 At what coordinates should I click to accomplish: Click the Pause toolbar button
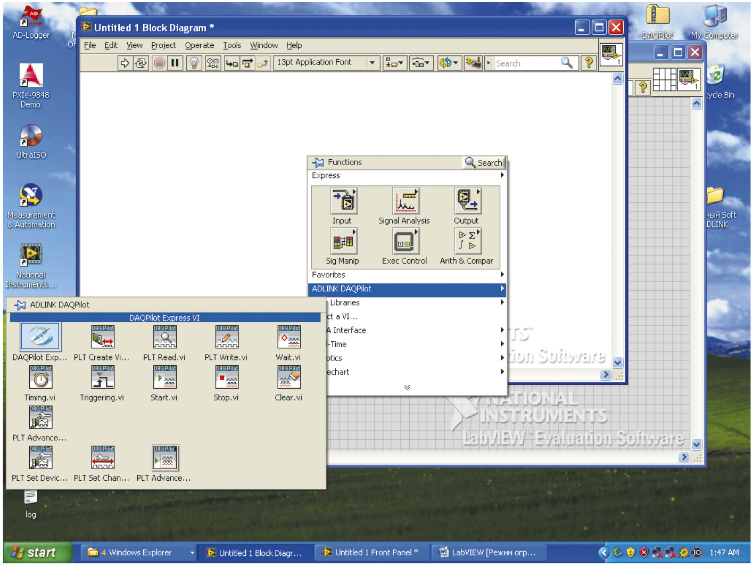tap(175, 63)
